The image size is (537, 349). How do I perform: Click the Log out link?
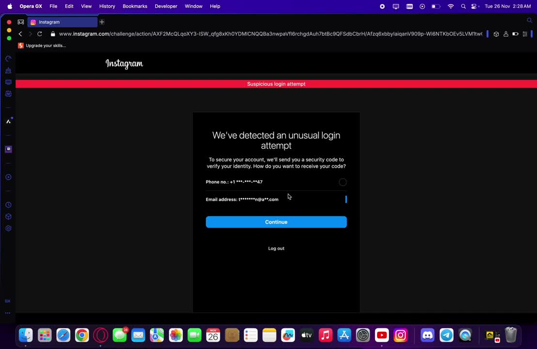[x=276, y=248]
